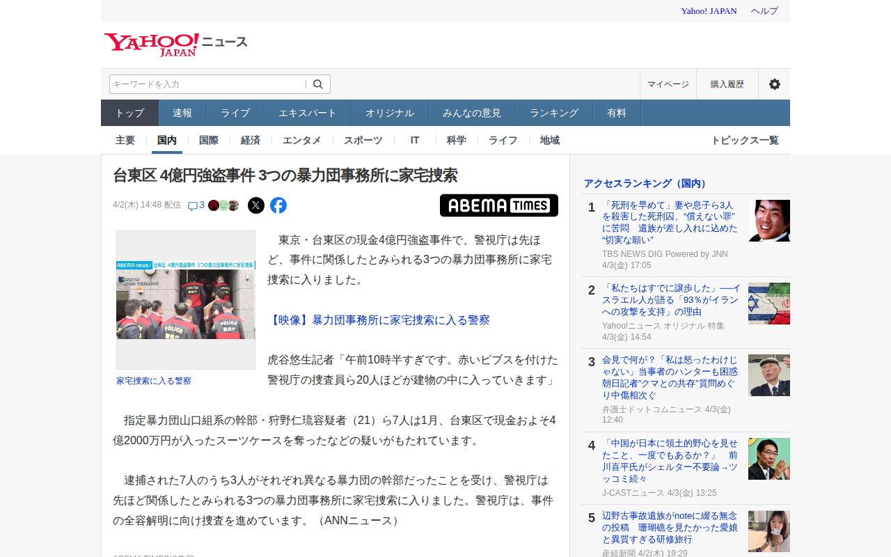The width and height of the screenshot is (891, 557).
Task: Click ranking 3 thumbnail of man in cap
Action: [x=769, y=375]
